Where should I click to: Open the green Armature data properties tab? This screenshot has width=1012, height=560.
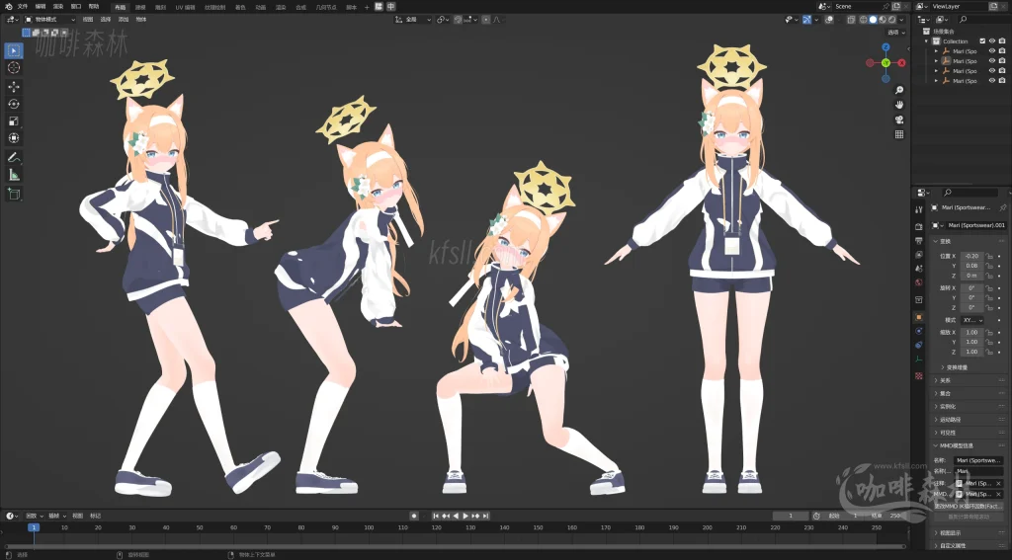[x=919, y=360]
